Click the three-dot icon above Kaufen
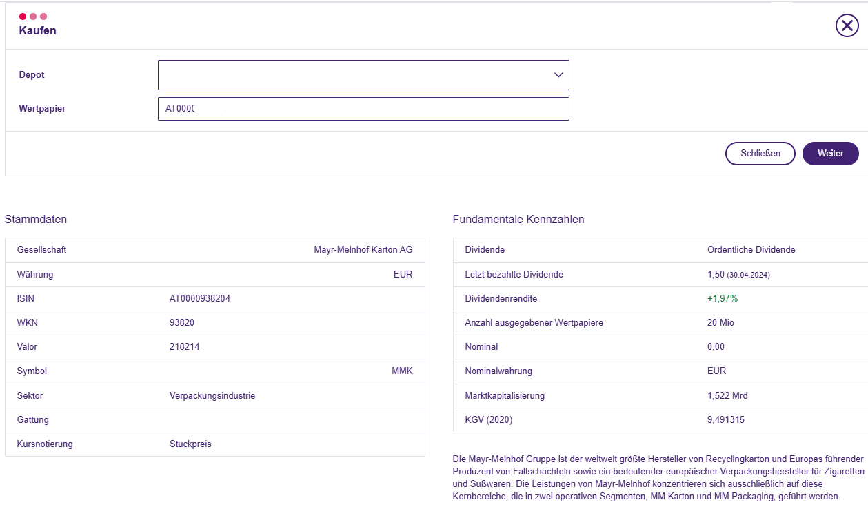Image resolution: width=868 pixels, height=511 pixels. (x=33, y=16)
